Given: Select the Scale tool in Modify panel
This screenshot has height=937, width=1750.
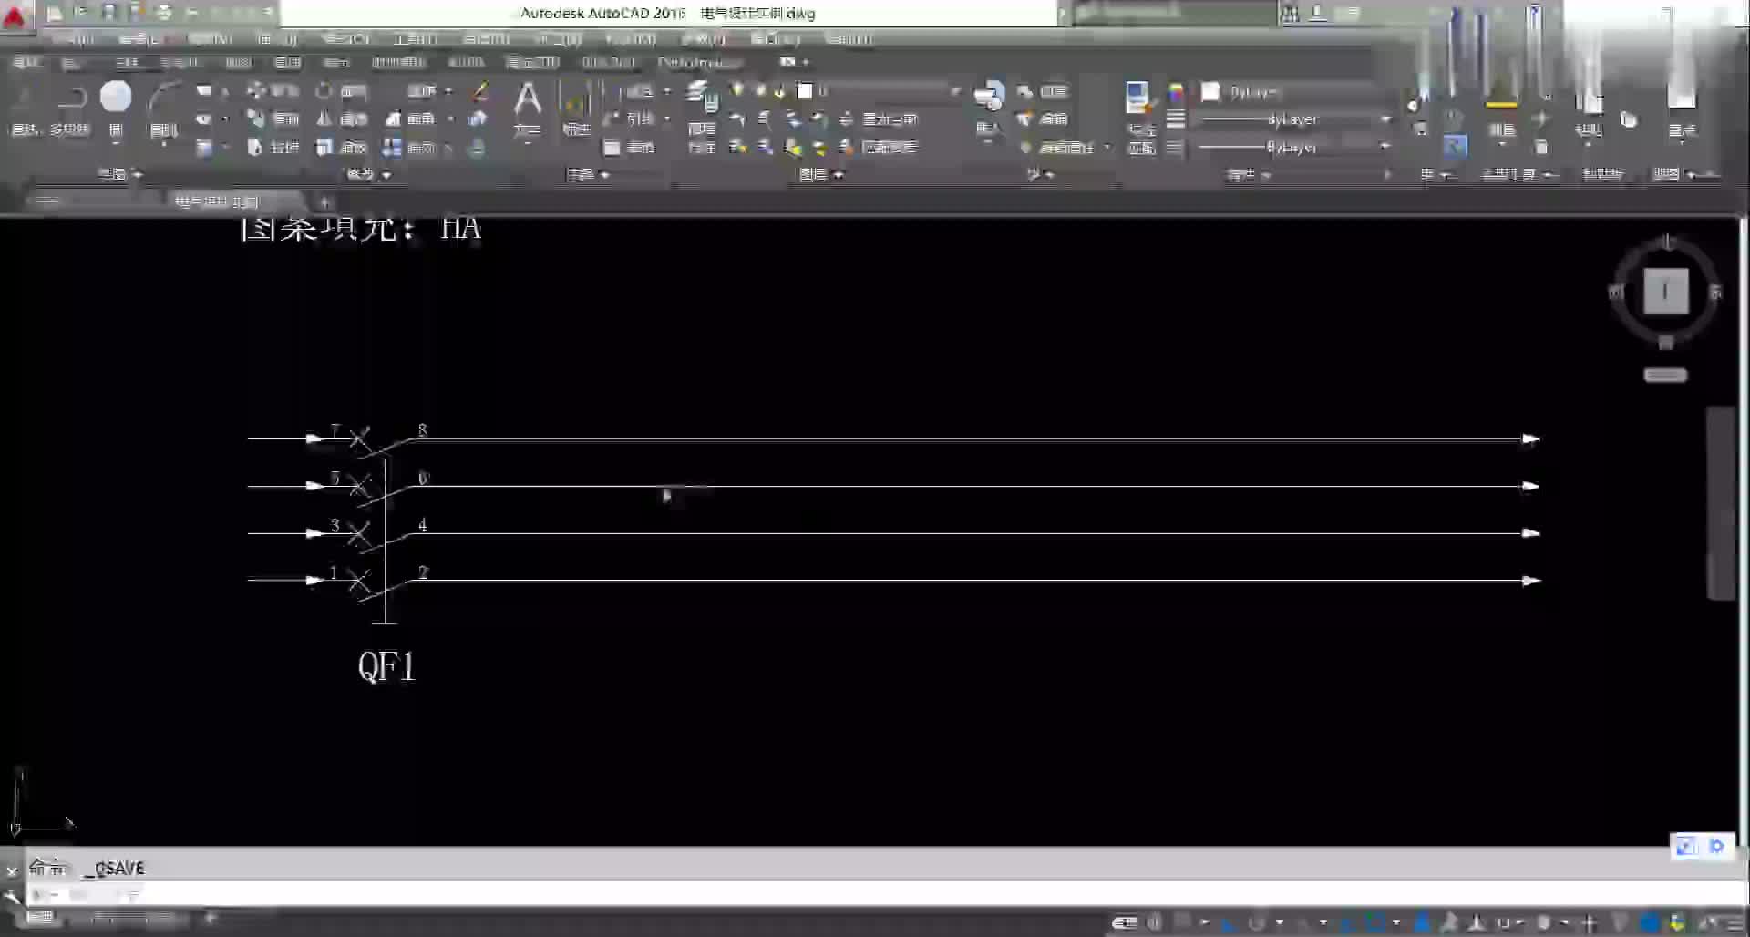Looking at the screenshot, I should 341,147.
